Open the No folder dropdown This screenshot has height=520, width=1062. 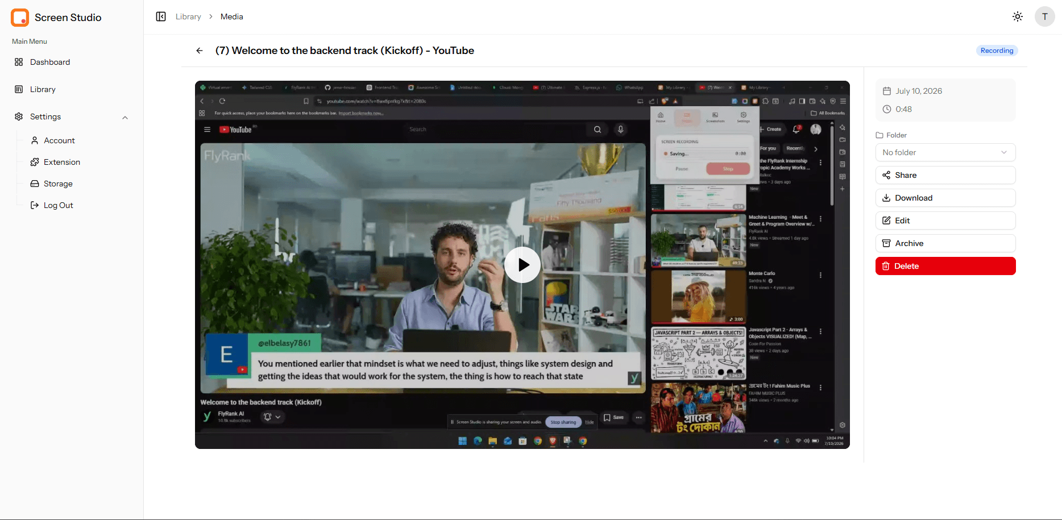(945, 152)
